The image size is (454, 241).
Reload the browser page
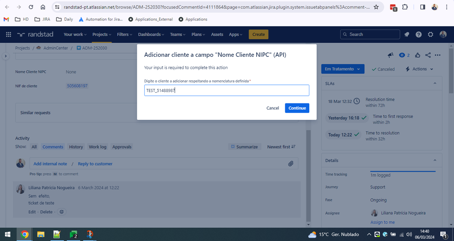(x=31, y=7)
